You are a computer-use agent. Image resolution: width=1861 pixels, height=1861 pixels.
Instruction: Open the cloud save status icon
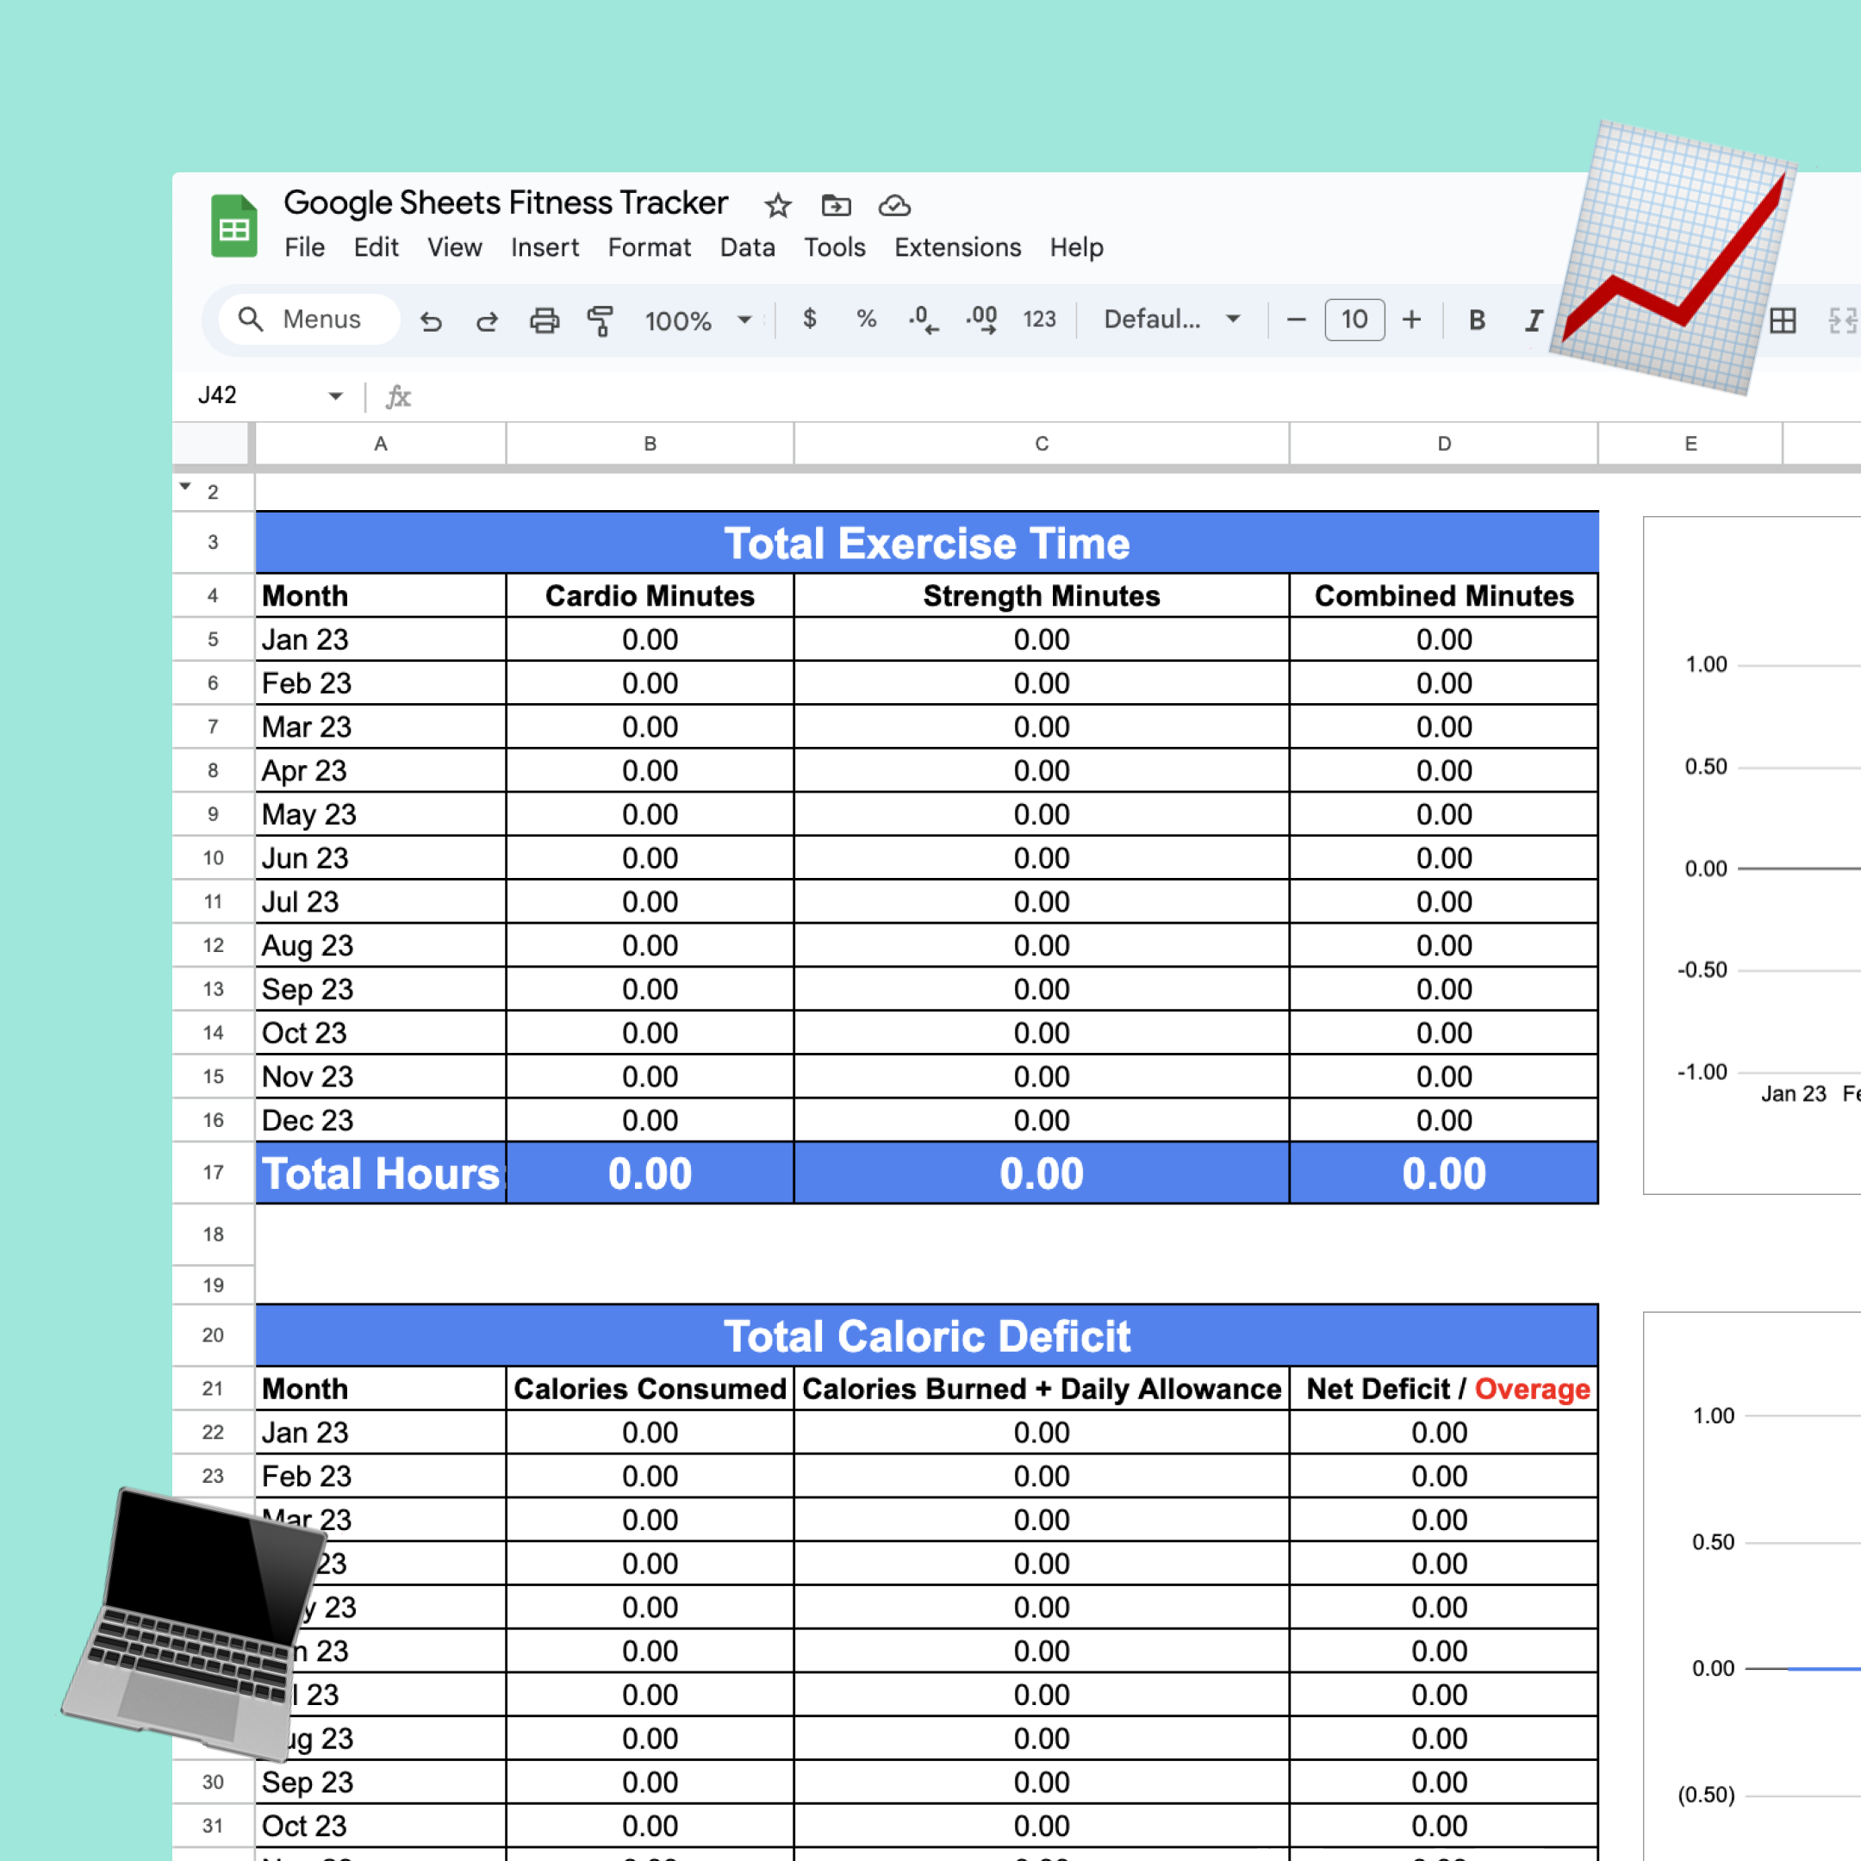(894, 205)
